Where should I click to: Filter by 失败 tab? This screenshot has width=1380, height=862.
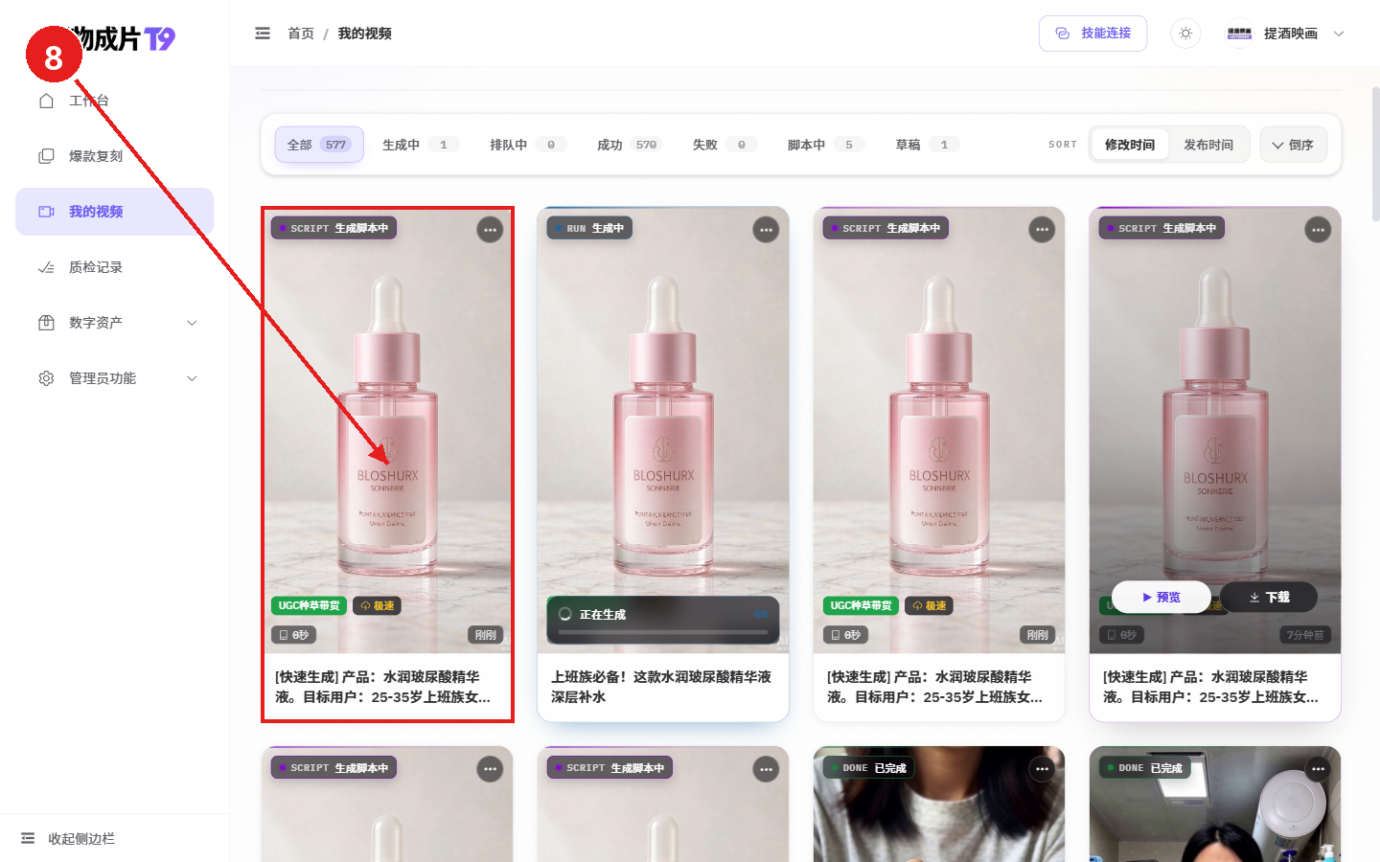click(x=724, y=145)
